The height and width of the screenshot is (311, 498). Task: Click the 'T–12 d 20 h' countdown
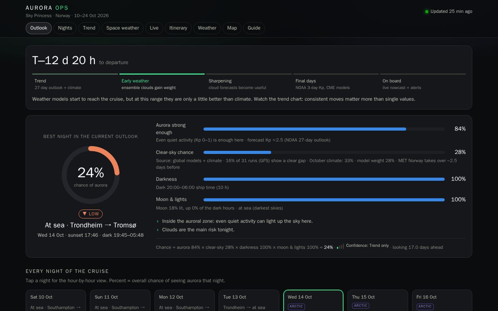click(64, 60)
